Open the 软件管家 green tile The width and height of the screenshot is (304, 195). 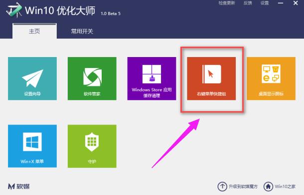coord(92,78)
